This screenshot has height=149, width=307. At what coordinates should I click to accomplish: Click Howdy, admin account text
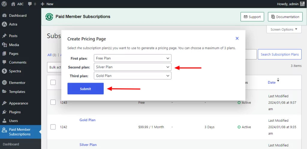(x=288, y=4)
